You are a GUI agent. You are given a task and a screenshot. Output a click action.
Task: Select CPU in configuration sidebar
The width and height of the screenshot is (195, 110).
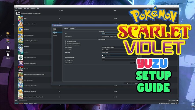pos(54,31)
